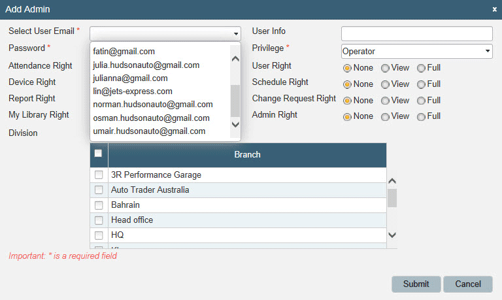Tick the select-all checkbox in Branch header

(x=98, y=154)
